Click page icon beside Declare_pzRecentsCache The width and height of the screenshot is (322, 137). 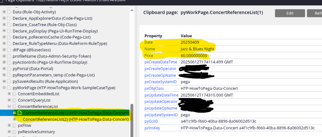[x=9, y=37]
